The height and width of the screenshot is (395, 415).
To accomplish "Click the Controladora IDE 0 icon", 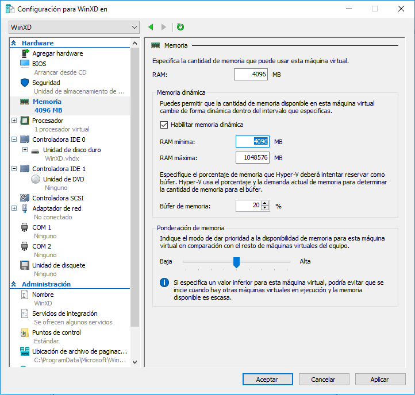I will [x=25, y=140].
